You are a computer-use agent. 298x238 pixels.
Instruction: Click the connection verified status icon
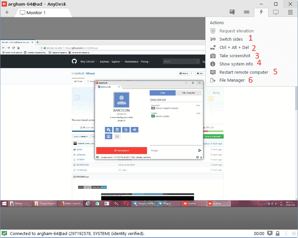(4, 233)
